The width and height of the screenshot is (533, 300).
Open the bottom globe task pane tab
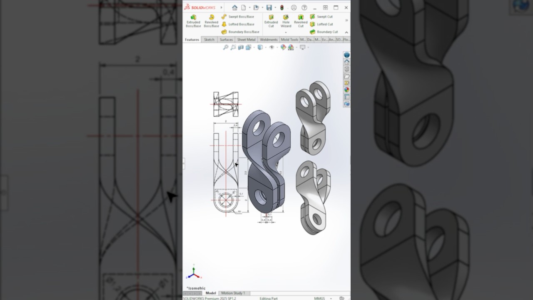tap(346, 104)
